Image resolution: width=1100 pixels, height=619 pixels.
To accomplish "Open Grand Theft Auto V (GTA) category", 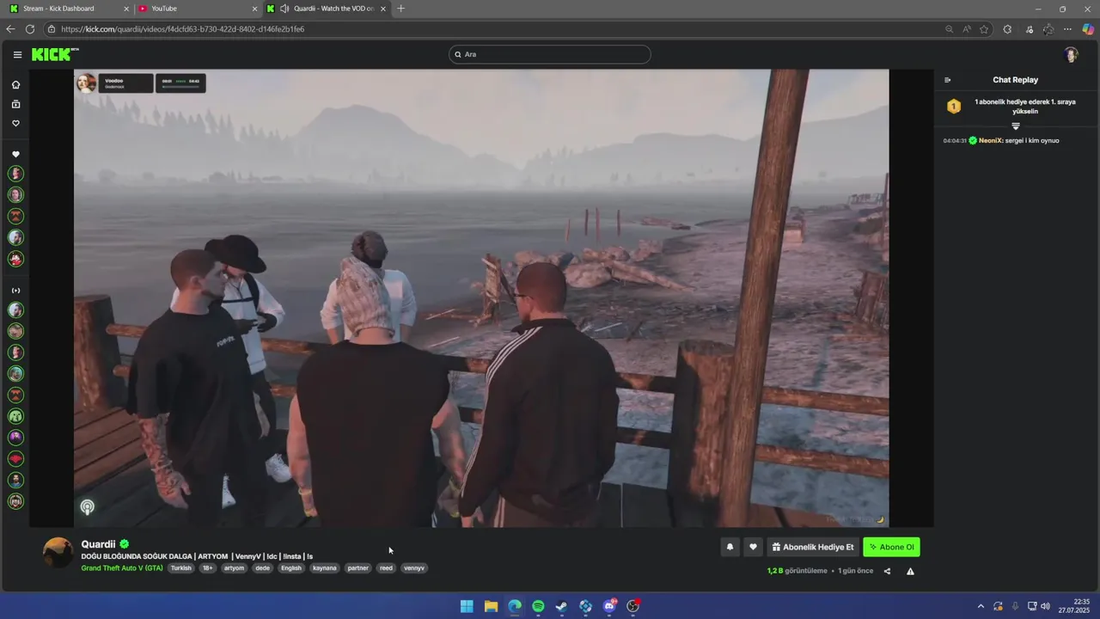I will [122, 568].
